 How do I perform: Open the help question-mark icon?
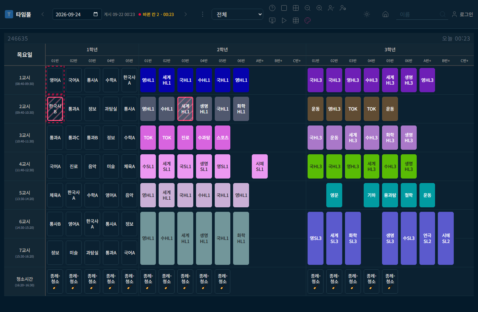(272, 8)
